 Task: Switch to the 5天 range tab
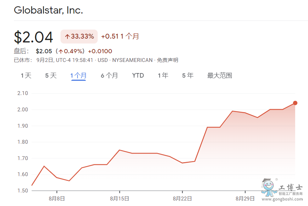tap(51, 76)
